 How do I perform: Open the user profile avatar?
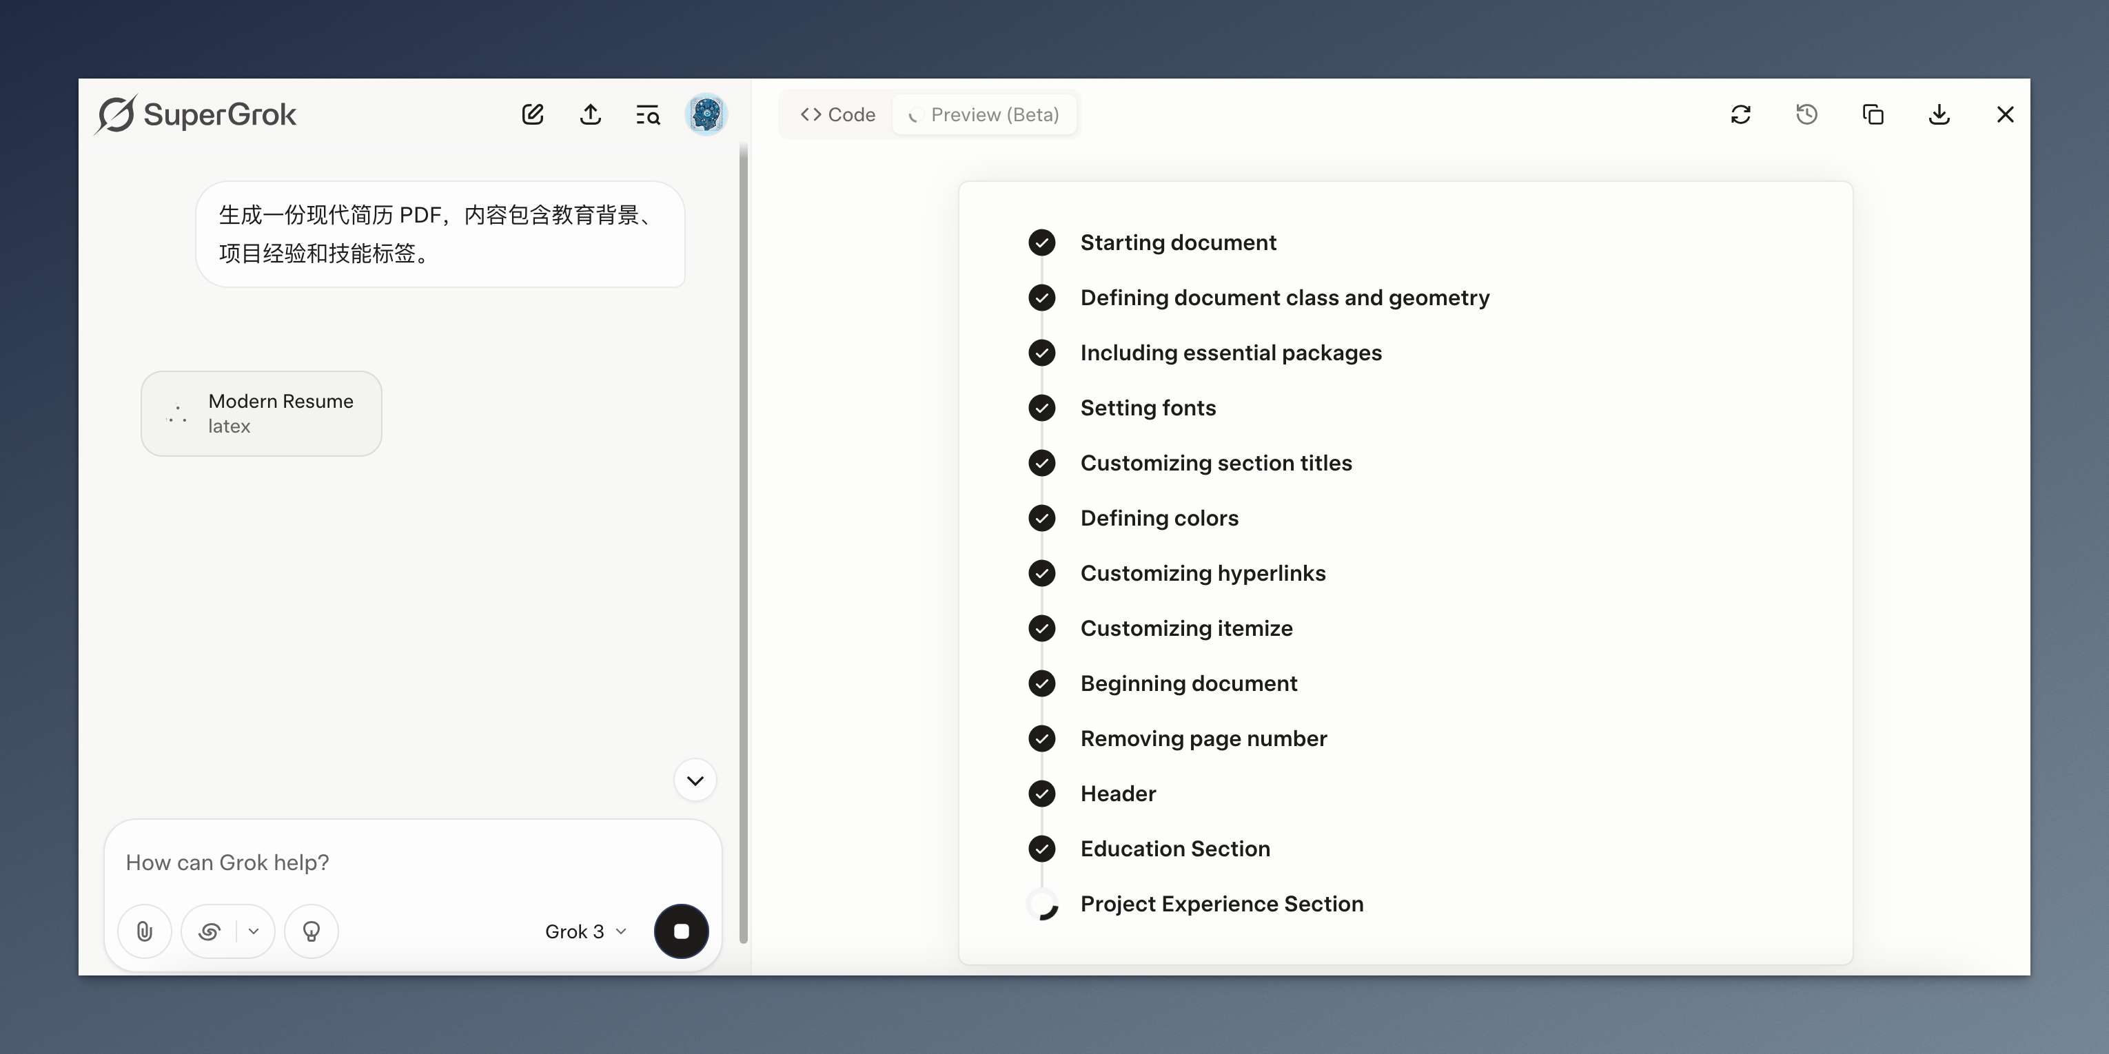coord(706,114)
